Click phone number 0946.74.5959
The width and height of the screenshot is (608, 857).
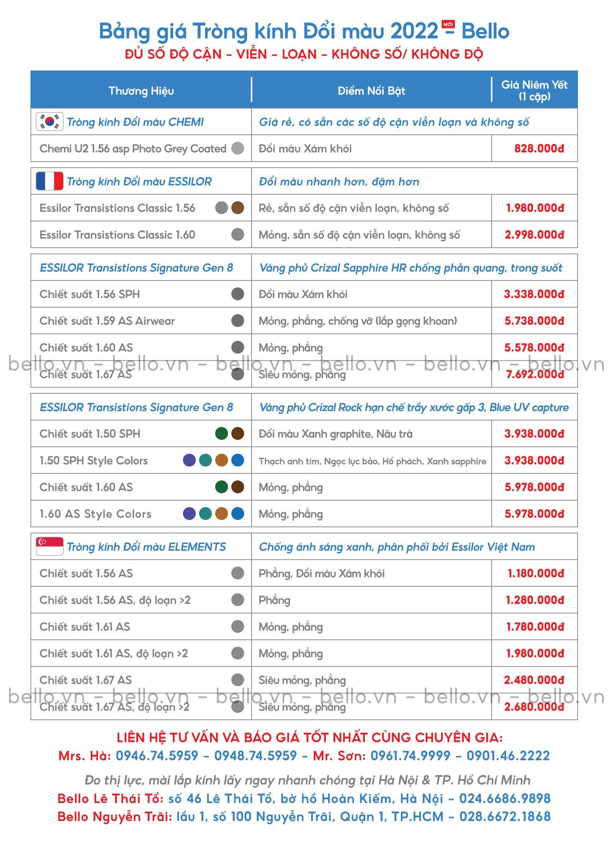[x=157, y=756]
